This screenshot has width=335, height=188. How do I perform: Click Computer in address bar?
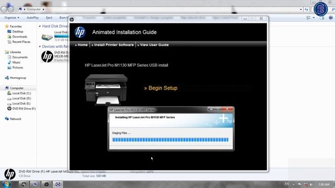coord(33,9)
